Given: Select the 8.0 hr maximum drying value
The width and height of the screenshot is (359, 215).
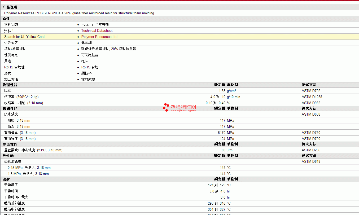Looking at the screenshot, I should point(225,197).
